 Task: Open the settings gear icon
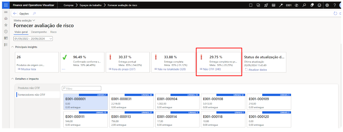coord(327,5)
